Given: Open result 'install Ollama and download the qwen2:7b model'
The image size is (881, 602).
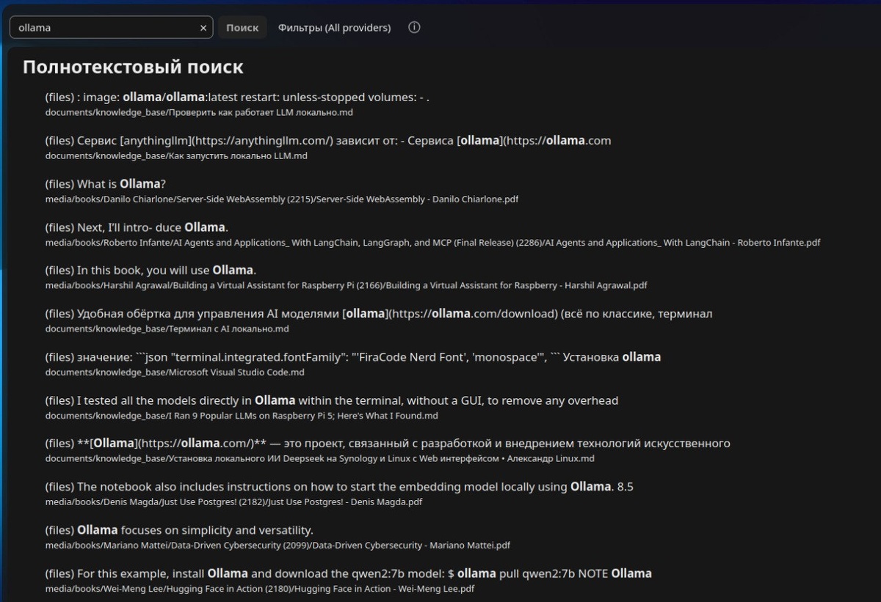Looking at the screenshot, I should [x=349, y=573].
